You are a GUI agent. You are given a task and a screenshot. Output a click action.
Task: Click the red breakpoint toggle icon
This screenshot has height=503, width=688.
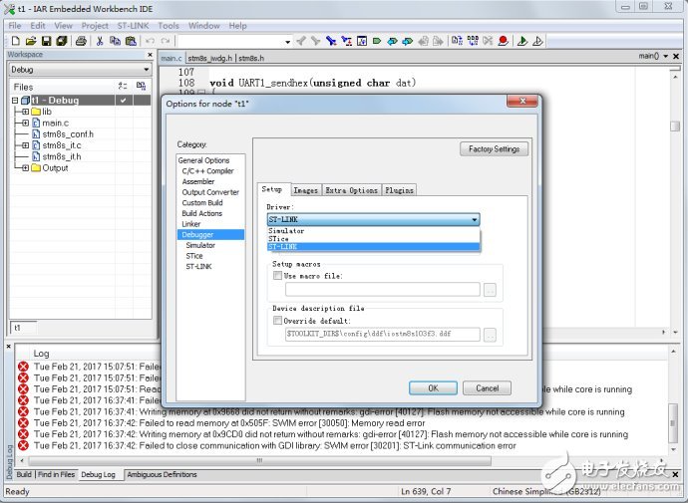pyautogui.click(x=504, y=41)
